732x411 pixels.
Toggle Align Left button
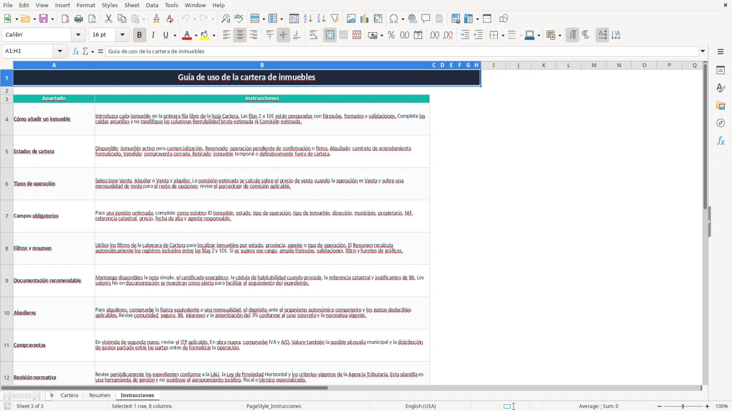[226, 35]
